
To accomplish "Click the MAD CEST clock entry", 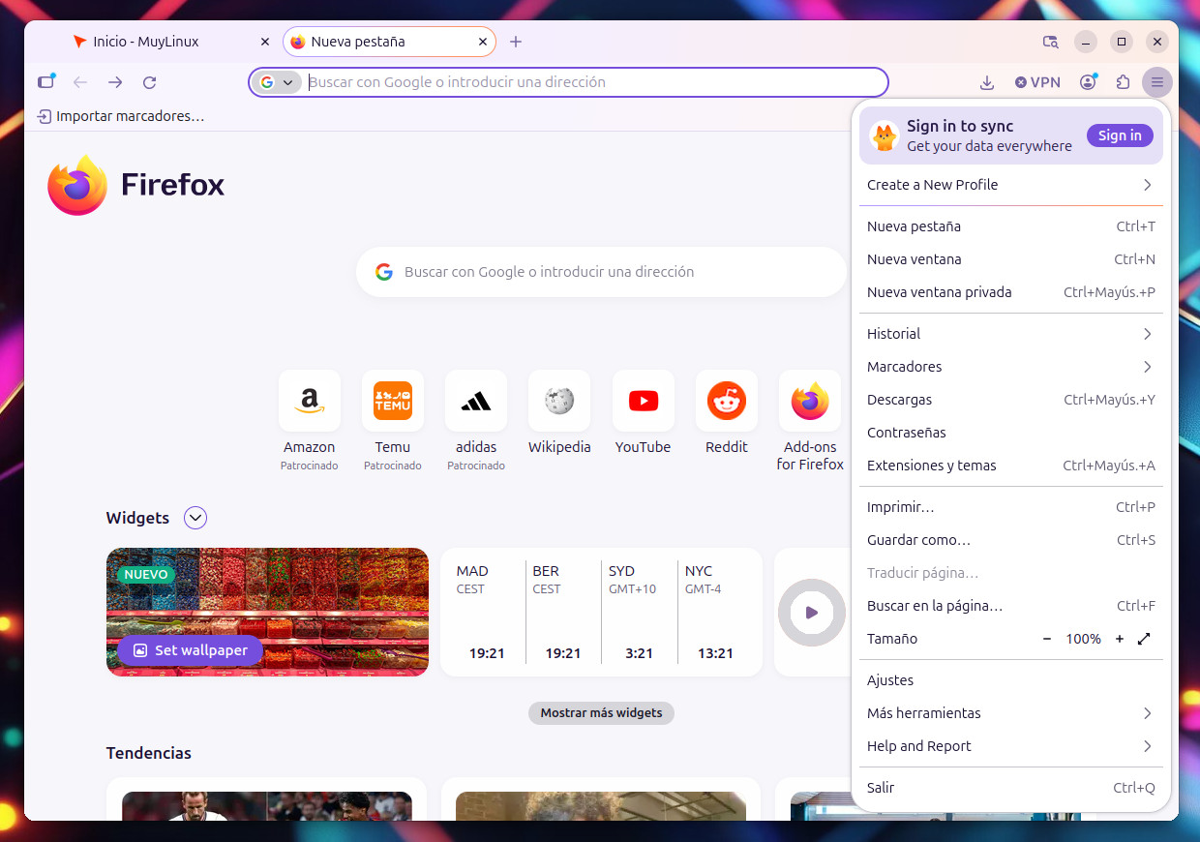I will click(x=487, y=612).
